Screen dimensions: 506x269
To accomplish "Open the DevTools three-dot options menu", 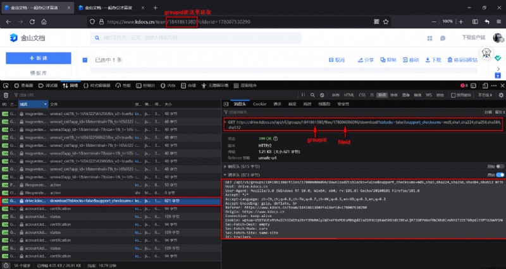I will [x=494, y=85].
